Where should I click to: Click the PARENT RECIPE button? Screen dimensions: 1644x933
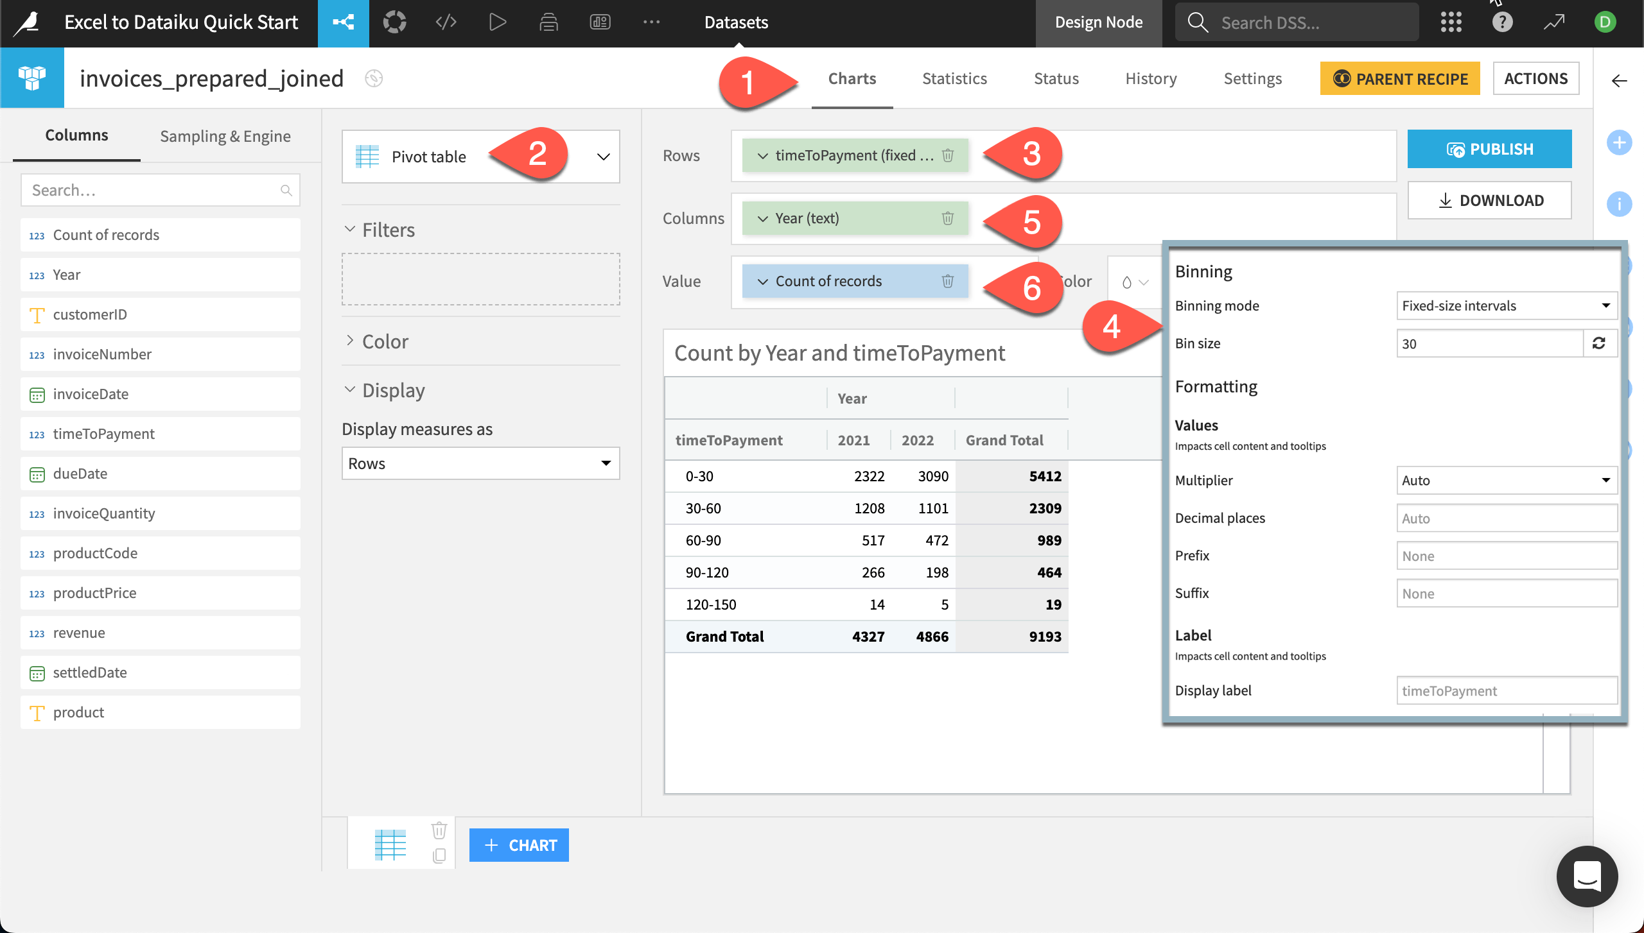click(1400, 78)
